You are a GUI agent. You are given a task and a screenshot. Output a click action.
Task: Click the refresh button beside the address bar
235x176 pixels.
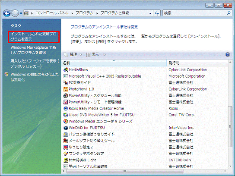(x=157, y=13)
